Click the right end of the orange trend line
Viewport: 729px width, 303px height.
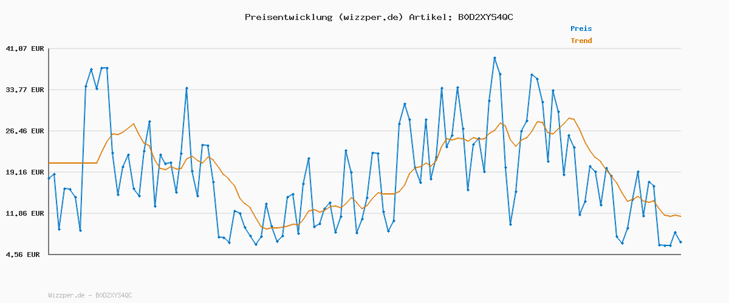point(680,216)
